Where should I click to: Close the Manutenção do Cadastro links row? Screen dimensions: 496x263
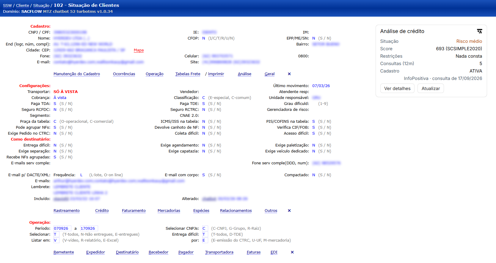coord(289,74)
